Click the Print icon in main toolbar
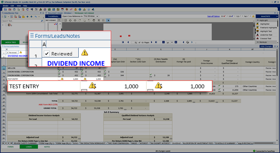 pos(14,9)
